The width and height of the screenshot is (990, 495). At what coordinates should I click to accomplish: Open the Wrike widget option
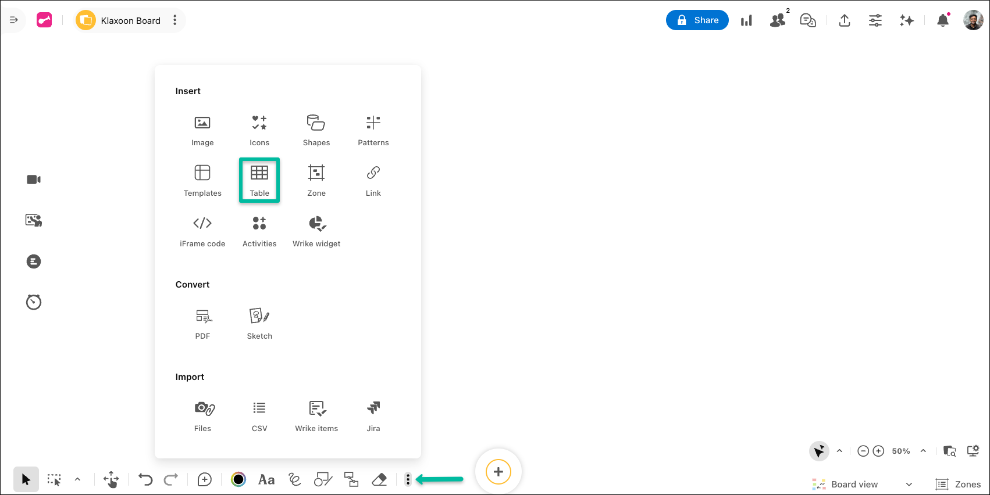click(x=316, y=231)
